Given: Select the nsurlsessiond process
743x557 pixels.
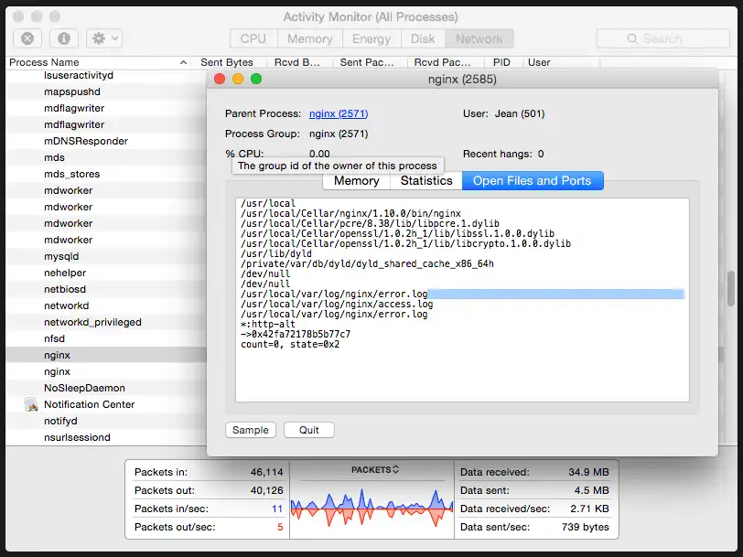Looking at the screenshot, I should click(107, 437).
